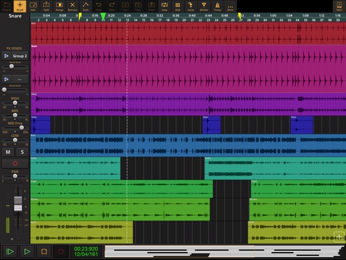This screenshot has height=260, width=346.
Task: Open the empty second FX send selector
Action: point(15,79)
